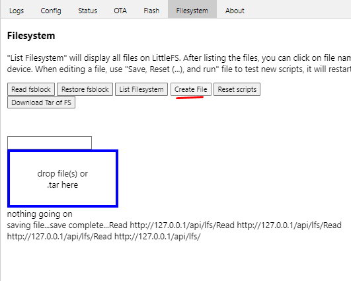This screenshot has height=281, width=351.
Task: Switch to the Config tab
Action: click(x=51, y=11)
